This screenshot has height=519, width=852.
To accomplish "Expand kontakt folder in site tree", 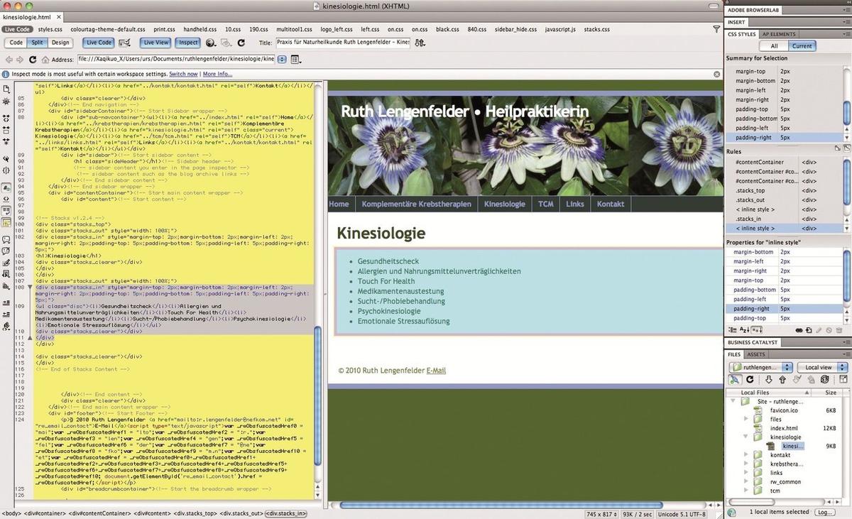I will pyautogui.click(x=746, y=455).
